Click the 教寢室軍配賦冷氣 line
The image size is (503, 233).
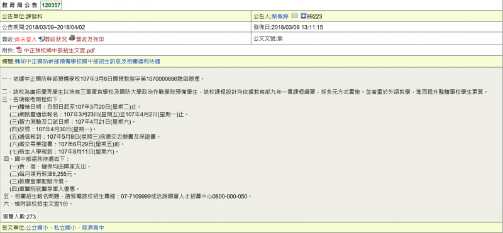(40, 182)
